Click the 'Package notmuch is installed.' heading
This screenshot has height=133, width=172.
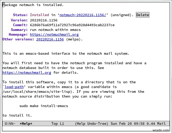pos(33,5)
